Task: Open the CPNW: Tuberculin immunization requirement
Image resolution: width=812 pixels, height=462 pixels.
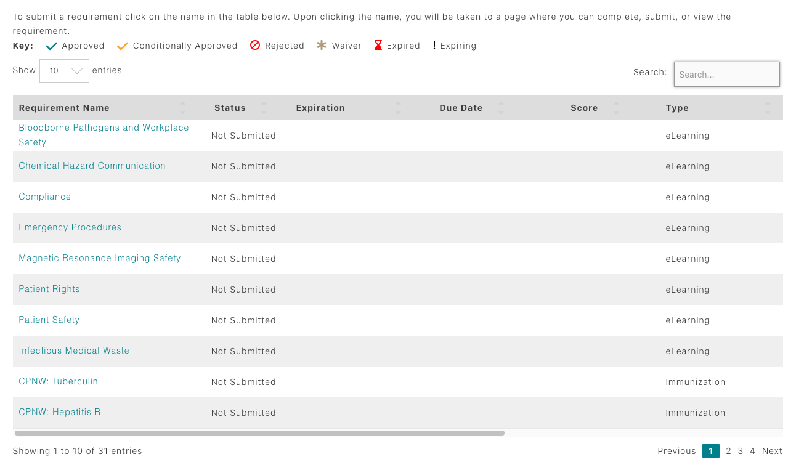Action: 58,381
